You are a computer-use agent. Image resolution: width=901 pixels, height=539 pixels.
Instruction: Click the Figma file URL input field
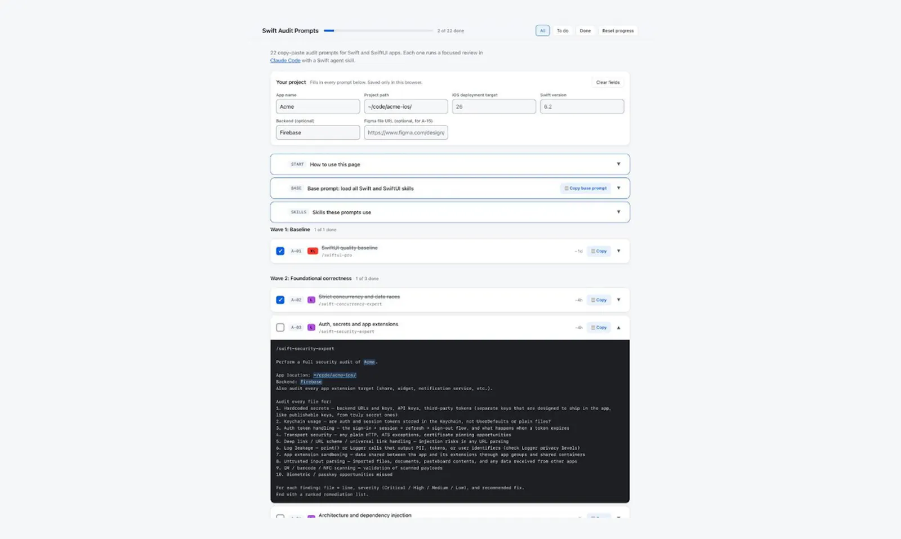click(405, 132)
